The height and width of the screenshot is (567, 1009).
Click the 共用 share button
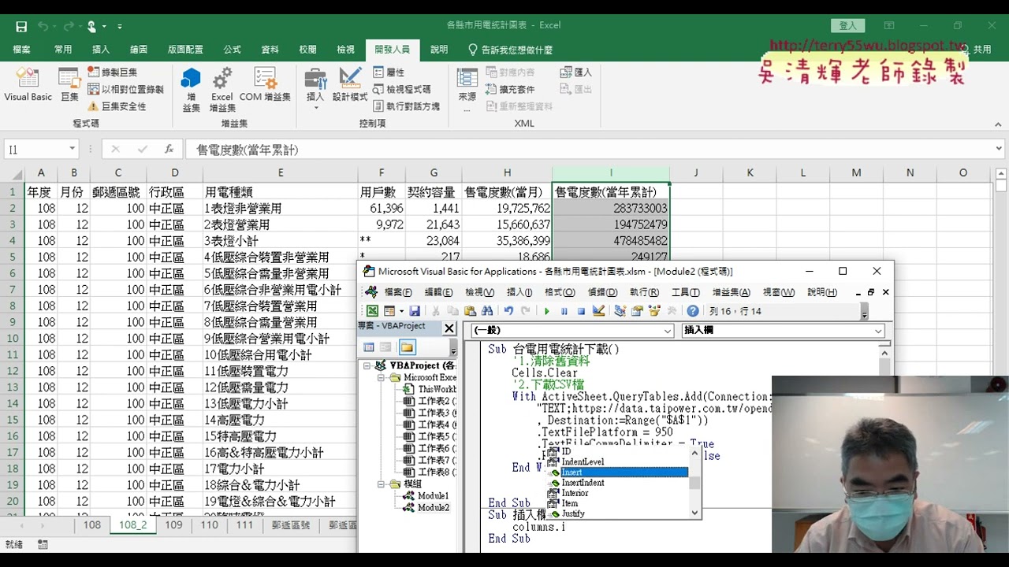click(x=976, y=50)
